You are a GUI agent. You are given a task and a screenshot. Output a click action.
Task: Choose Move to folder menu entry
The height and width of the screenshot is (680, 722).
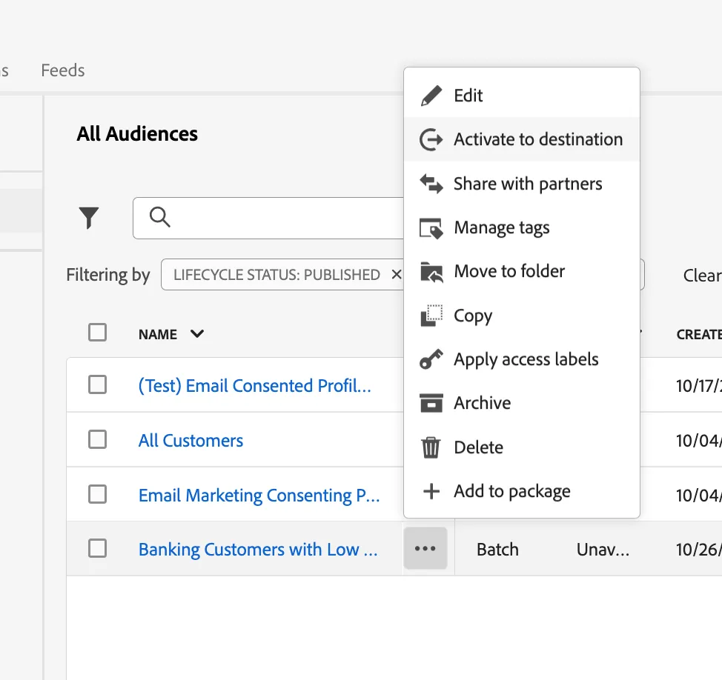[522, 271]
